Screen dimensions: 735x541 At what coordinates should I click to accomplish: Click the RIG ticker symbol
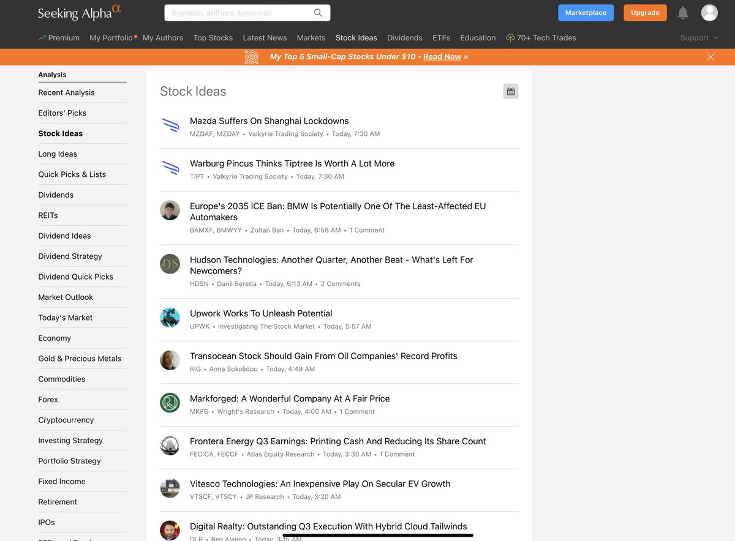coord(195,369)
